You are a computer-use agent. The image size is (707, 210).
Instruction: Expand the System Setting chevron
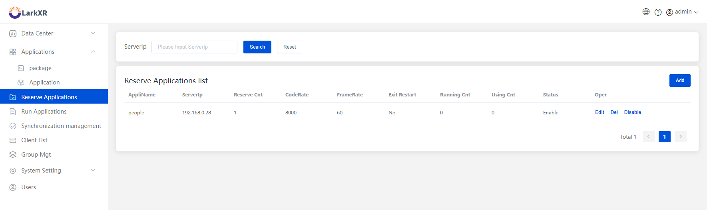[x=93, y=170]
